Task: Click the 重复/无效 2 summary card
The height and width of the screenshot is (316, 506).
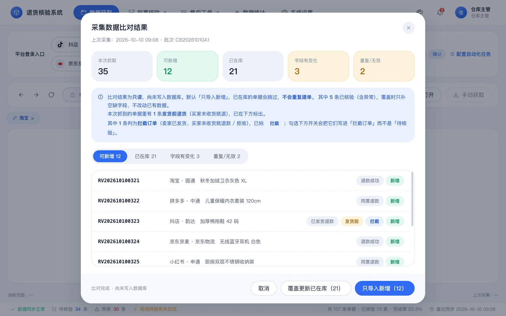Action: [x=384, y=66]
